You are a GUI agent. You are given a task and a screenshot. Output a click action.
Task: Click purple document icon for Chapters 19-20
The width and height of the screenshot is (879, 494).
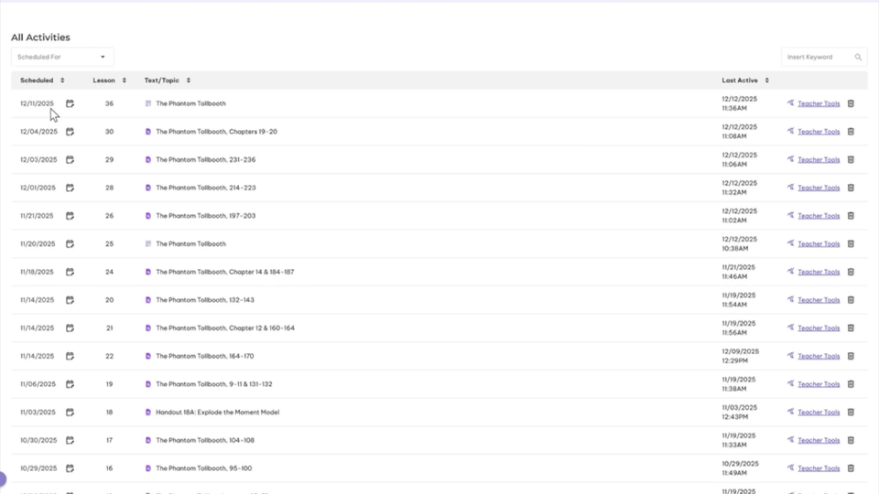[148, 132]
